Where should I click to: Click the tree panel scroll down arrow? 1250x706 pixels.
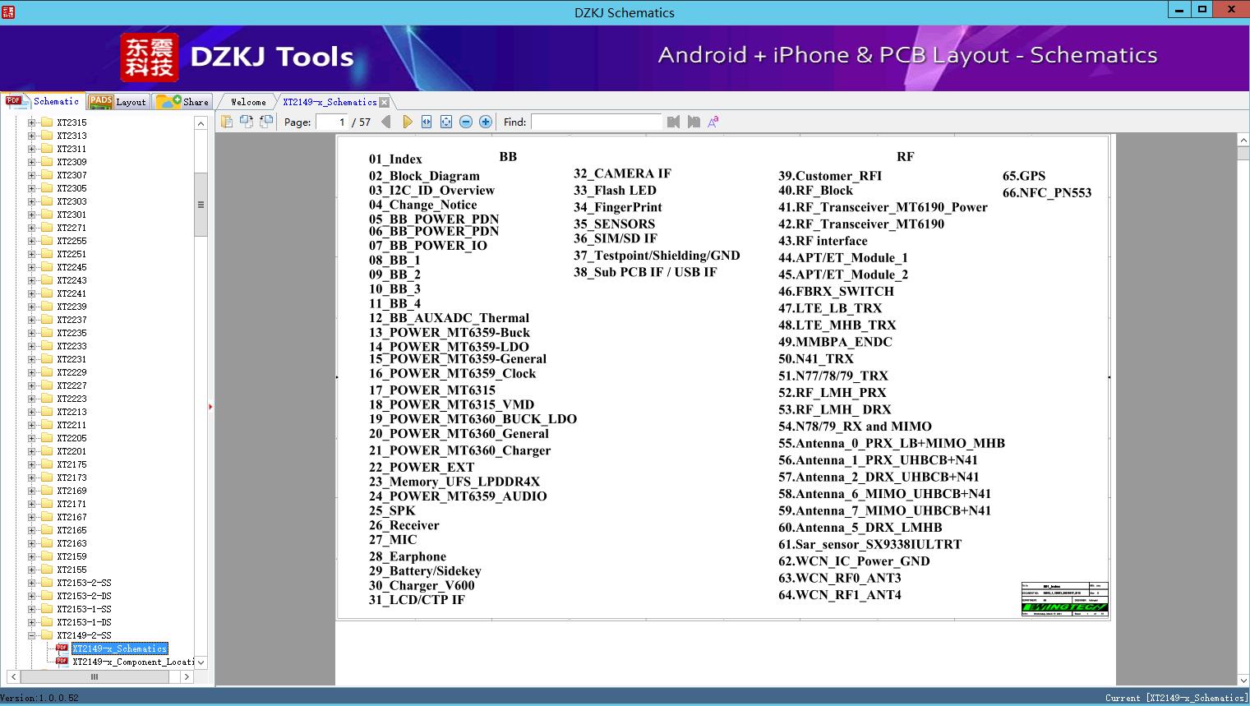click(x=201, y=662)
